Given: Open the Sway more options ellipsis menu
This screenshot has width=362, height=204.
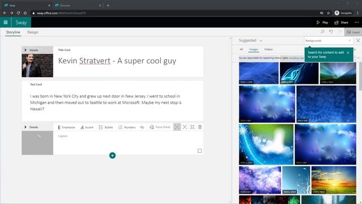Looking at the screenshot, I should coord(357,23).
